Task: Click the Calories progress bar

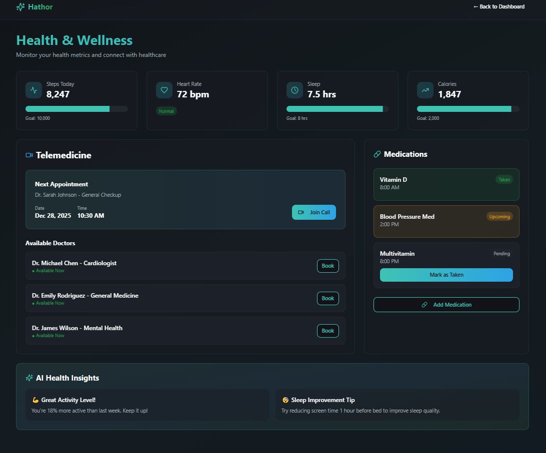Action: pos(468,109)
